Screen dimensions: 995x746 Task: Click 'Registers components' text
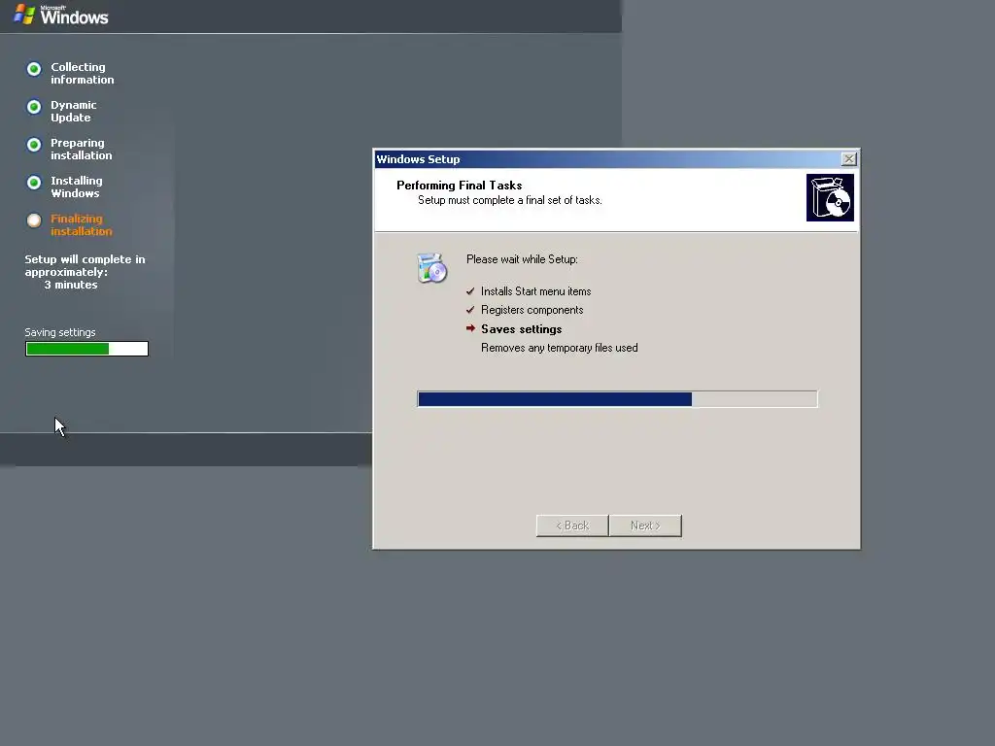[532, 310]
